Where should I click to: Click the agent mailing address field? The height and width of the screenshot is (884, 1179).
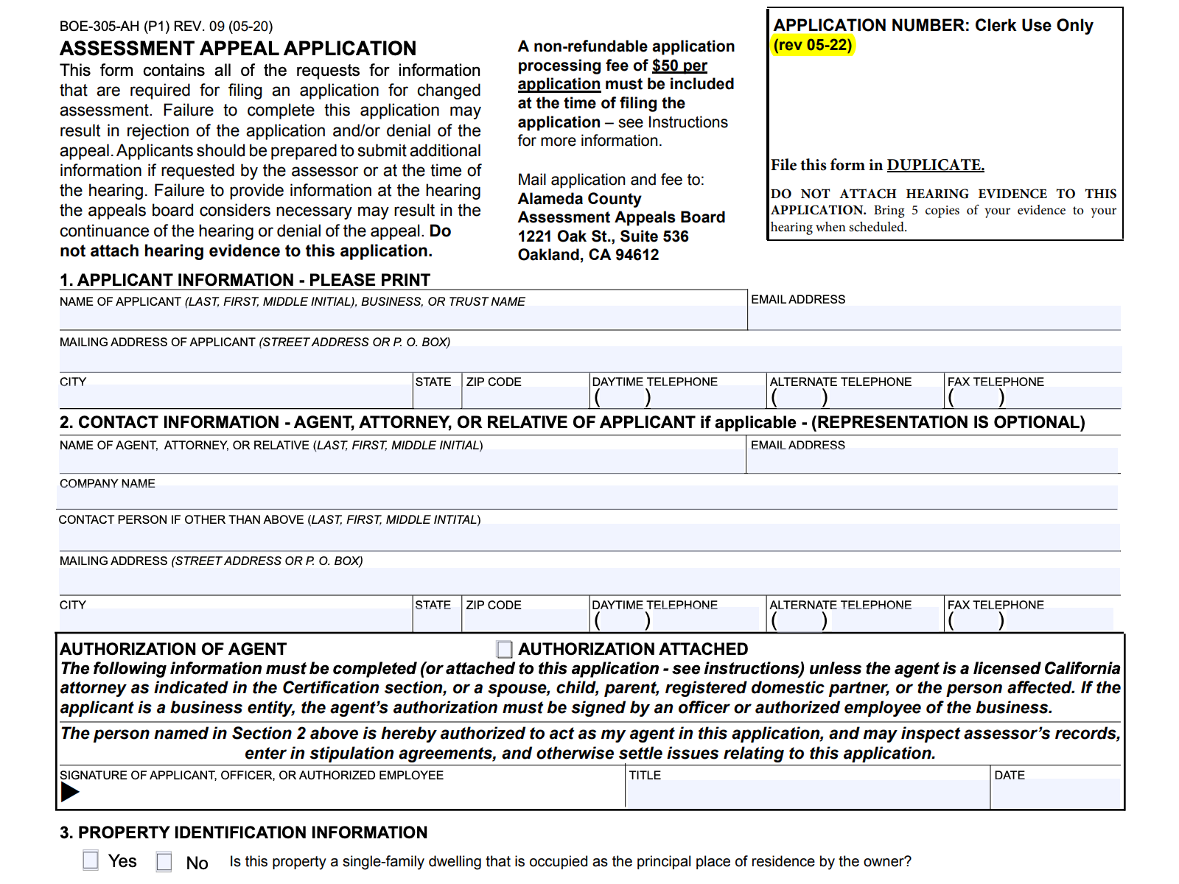point(589,581)
